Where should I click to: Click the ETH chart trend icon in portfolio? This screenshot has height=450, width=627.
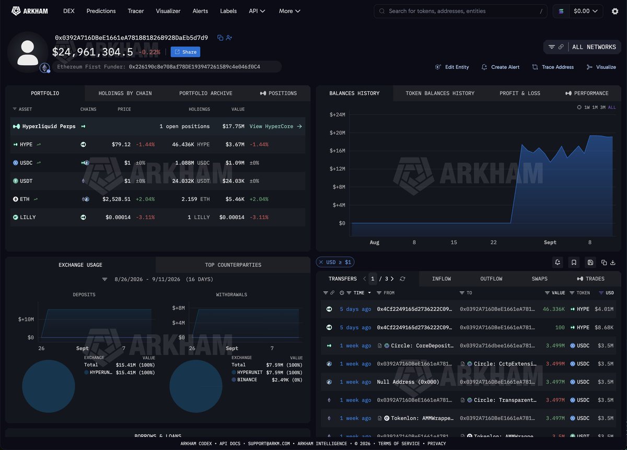(36, 199)
